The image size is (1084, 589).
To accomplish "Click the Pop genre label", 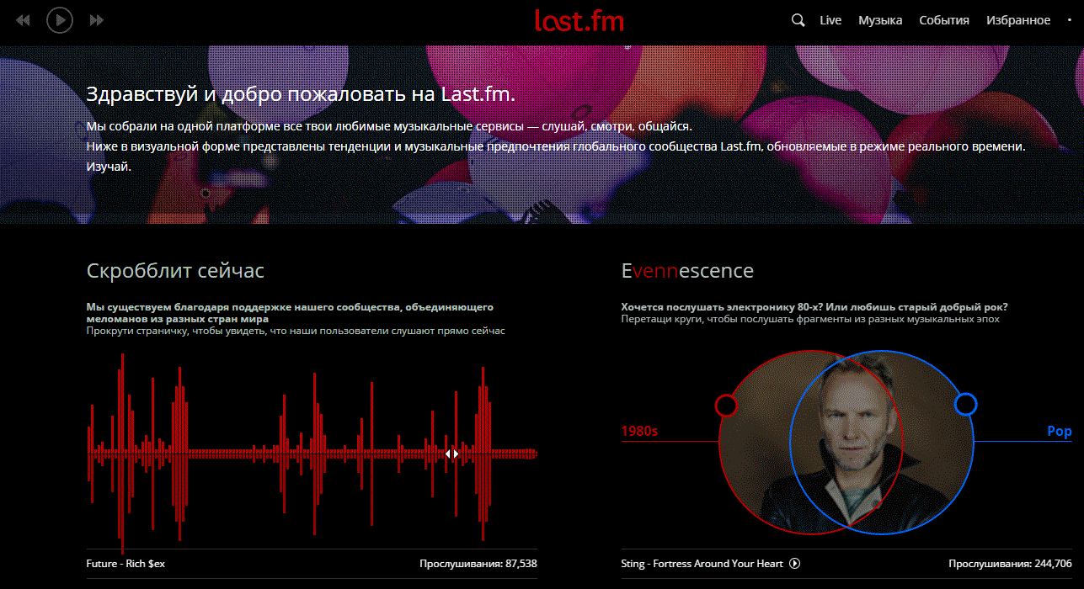I will click(x=1060, y=432).
